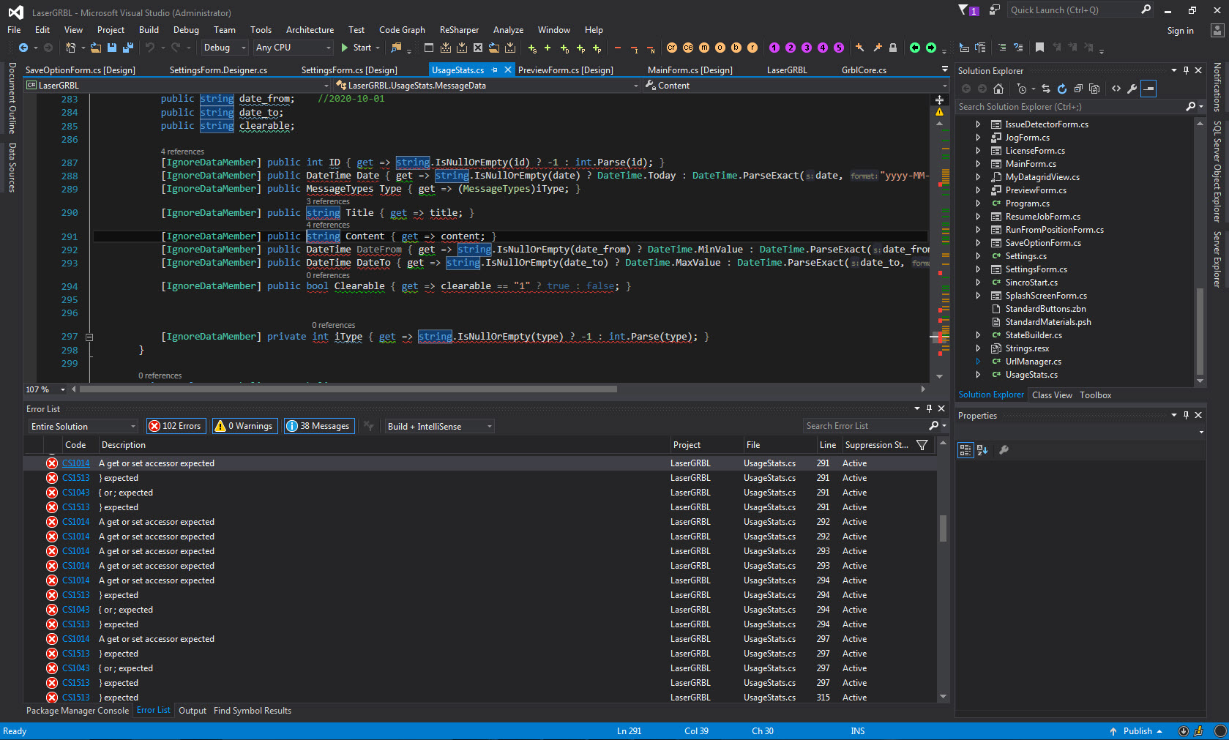Screen dimensions: 1229x740
Task: Toggle a bookmark on the current line
Action: point(1039,47)
